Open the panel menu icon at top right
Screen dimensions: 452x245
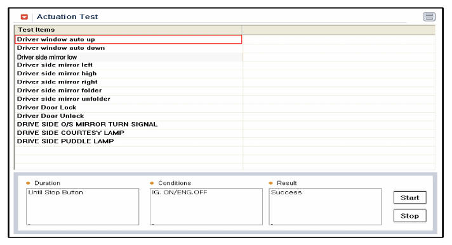[429, 16]
